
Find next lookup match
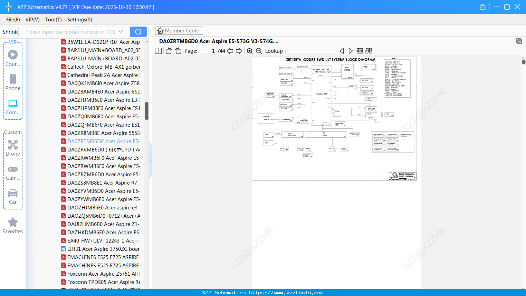351,51
